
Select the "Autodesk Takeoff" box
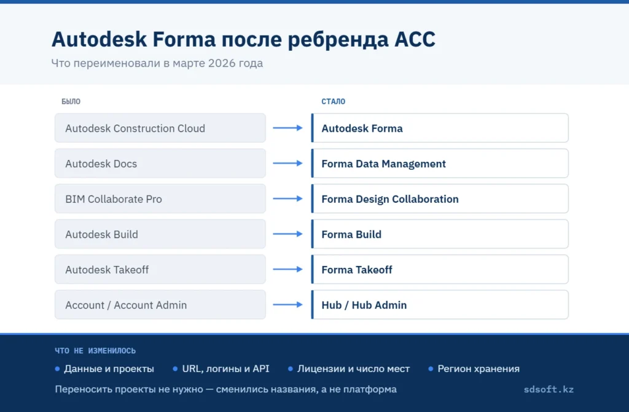[160, 270]
